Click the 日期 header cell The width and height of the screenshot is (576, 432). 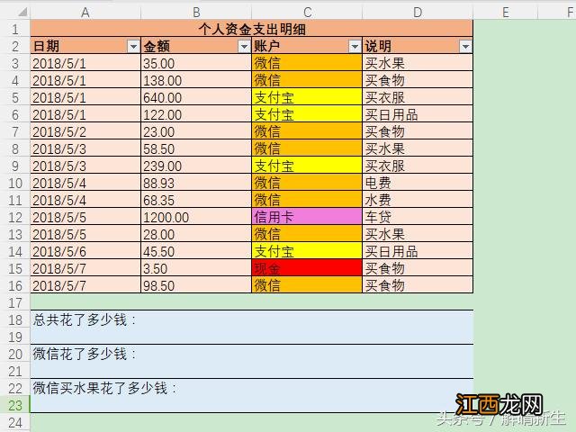(x=85, y=46)
